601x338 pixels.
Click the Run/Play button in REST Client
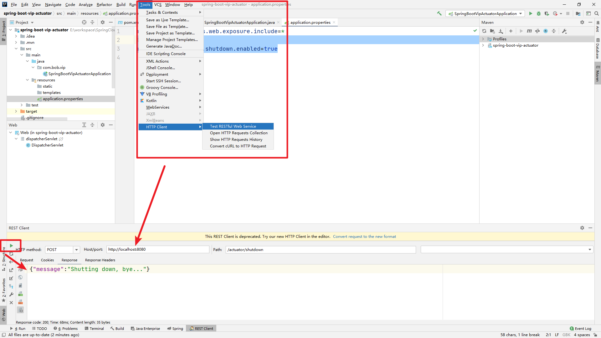click(11, 245)
